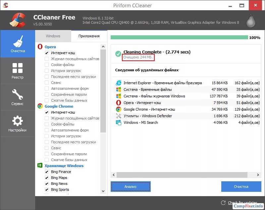Enable Opera Журнал посещённых сайтов checkbox
265x210 pixels.
click(x=47, y=59)
